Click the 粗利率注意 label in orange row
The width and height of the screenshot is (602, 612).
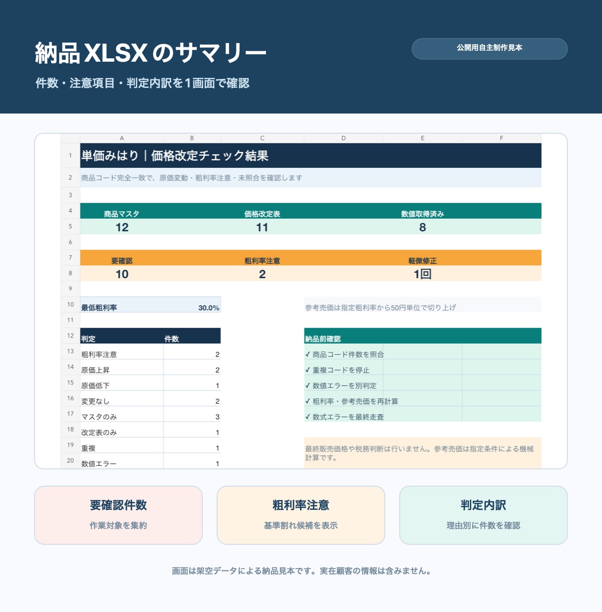(262, 261)
